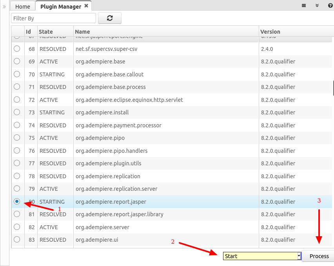Choose the org.adempiere.server radio button
Viewport: 334px width, 266px height.
[17, 227]
